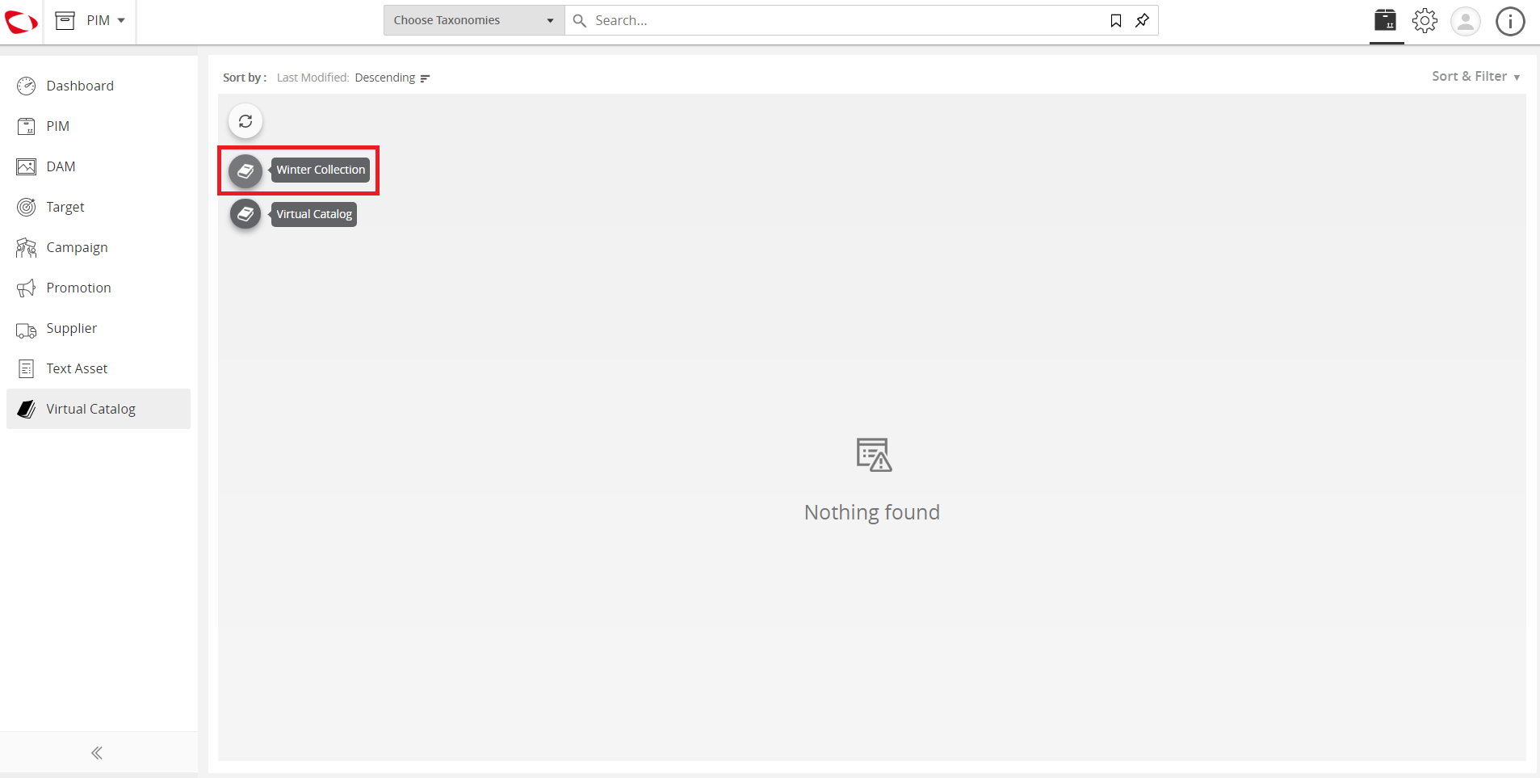The width and height of the screenshot is (1540, 778).
Task: Collapse the sidebar with double chevron
Action: [97, 753]
